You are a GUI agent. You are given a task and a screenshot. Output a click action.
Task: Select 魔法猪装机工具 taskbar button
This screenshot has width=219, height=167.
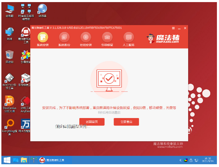tap(55, 160)
